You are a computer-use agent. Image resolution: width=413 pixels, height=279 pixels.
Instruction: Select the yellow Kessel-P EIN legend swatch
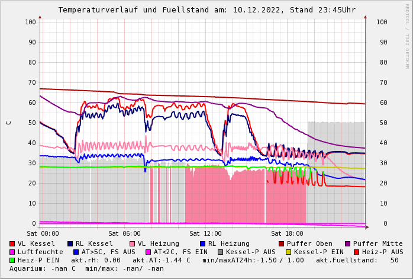[x=288, y=252]
